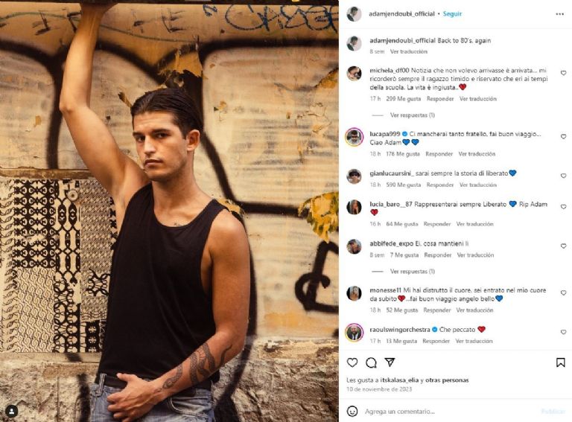Show tagged people icon on the photo
Screen dimensions: 572x422
12,412
